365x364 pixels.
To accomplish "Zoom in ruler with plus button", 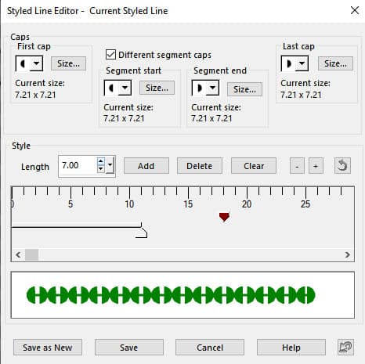I will point(316,166).
